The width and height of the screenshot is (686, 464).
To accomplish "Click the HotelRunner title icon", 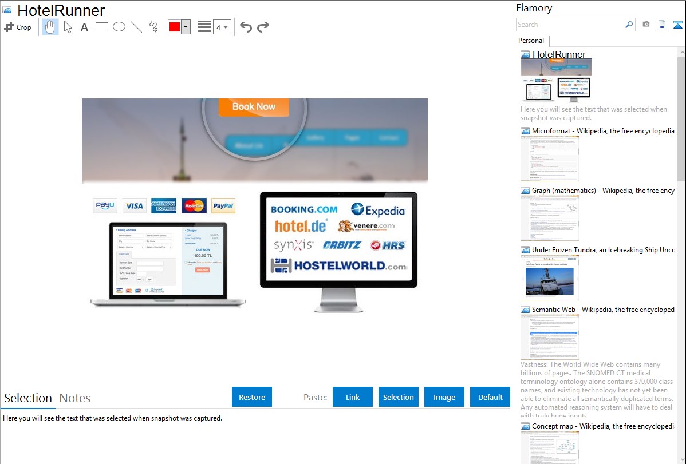I will pyautogui.click(x=7, y=10).
